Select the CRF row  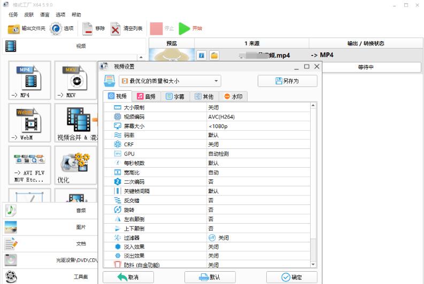[207, 145]
